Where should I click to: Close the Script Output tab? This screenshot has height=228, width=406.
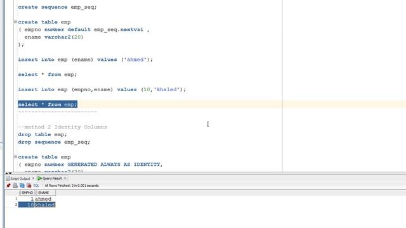tap(33, 179)
